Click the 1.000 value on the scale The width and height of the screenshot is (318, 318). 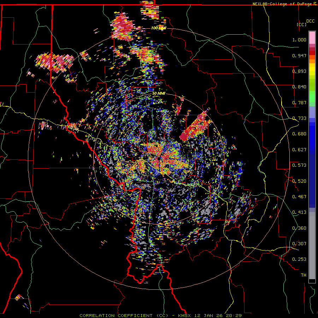(299, 40)
